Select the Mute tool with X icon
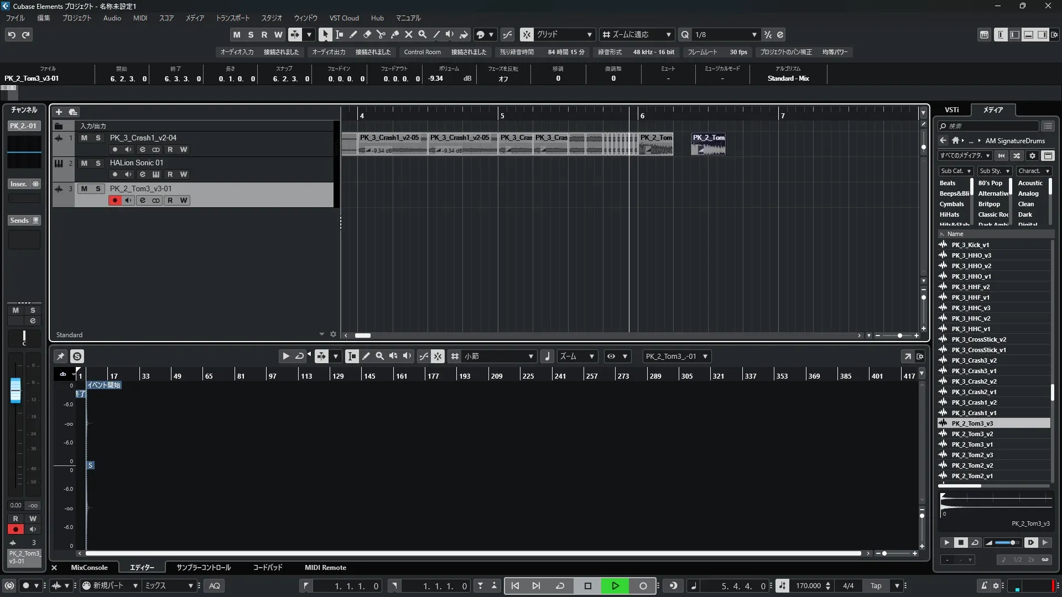The height and width of the screenshot is (597, 1062). pos(408,34)
